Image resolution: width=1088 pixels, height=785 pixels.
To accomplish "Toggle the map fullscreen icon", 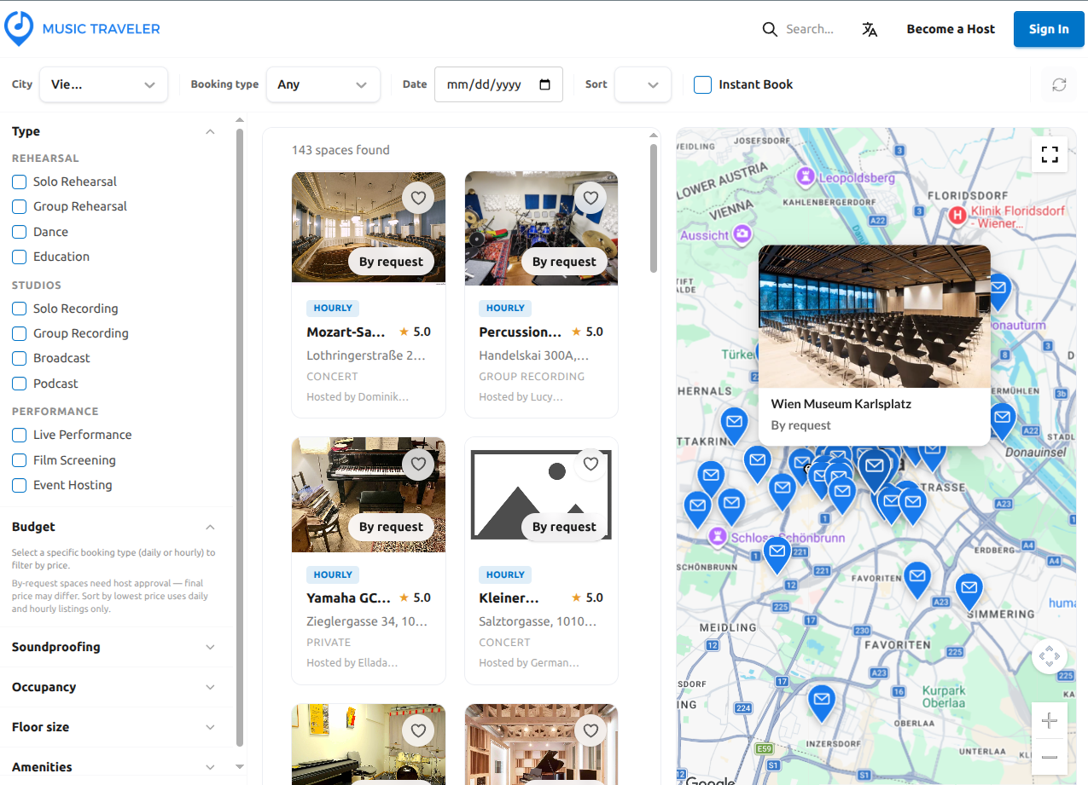I will click(x=1050, y=154).
